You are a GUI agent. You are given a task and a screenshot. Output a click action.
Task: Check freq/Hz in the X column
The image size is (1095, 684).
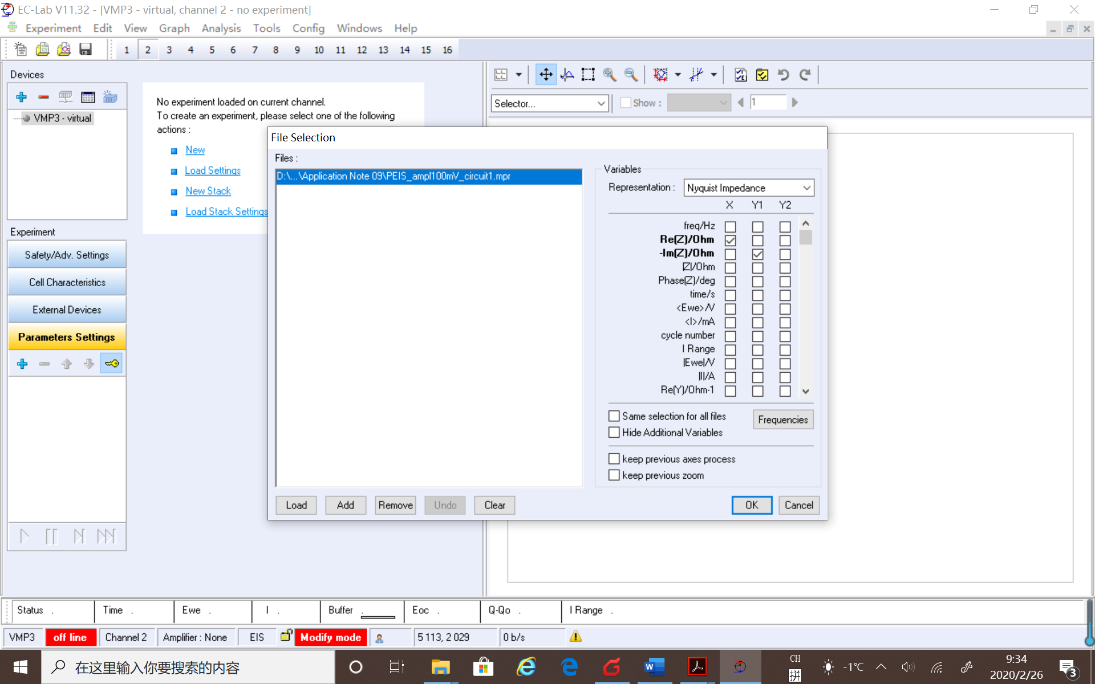pos(730,226)
